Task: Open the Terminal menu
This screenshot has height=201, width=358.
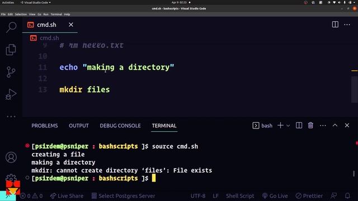Action: [56, 14]
